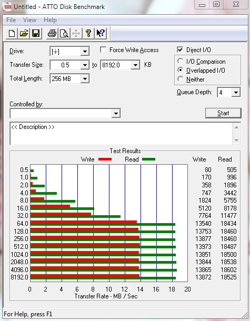Viewport: 250px width, 321px height.
Task: Click the 1024.0 row label in chart
Action: [19, 254]
